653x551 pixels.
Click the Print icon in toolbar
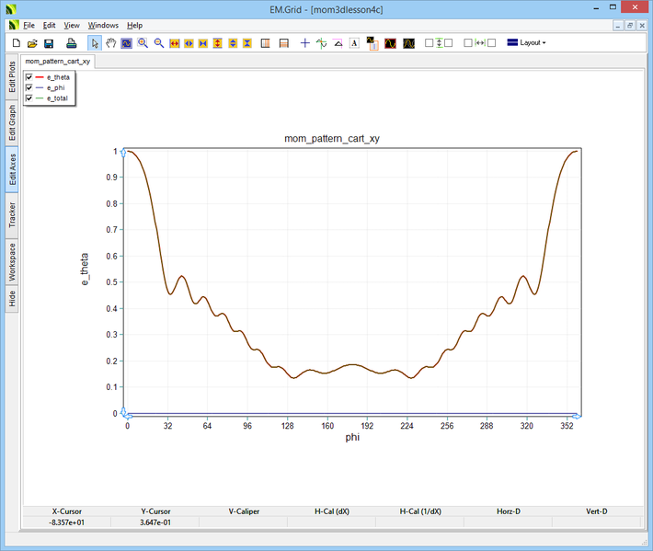[71, 43]
